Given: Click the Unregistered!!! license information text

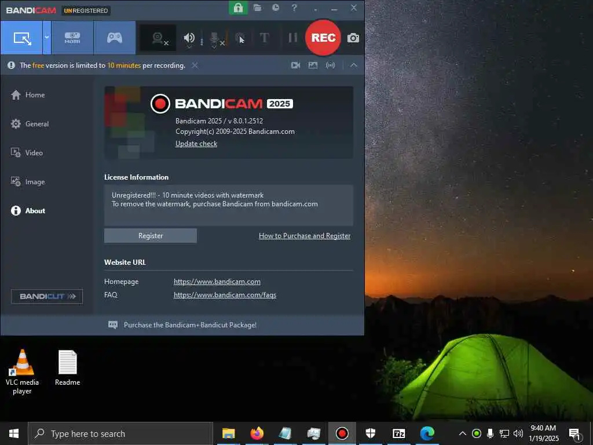Looking at the screenshot, I should point(188,195).
